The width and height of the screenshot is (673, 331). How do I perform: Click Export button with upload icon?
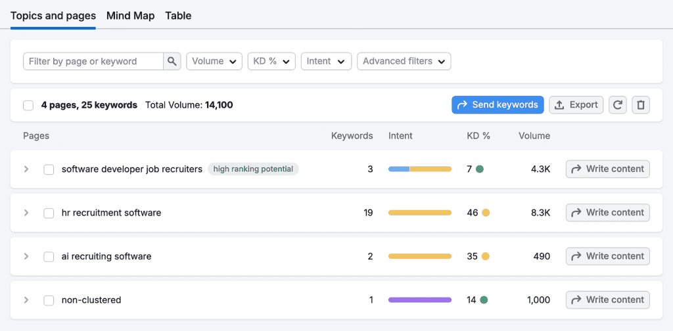(576, 105)
